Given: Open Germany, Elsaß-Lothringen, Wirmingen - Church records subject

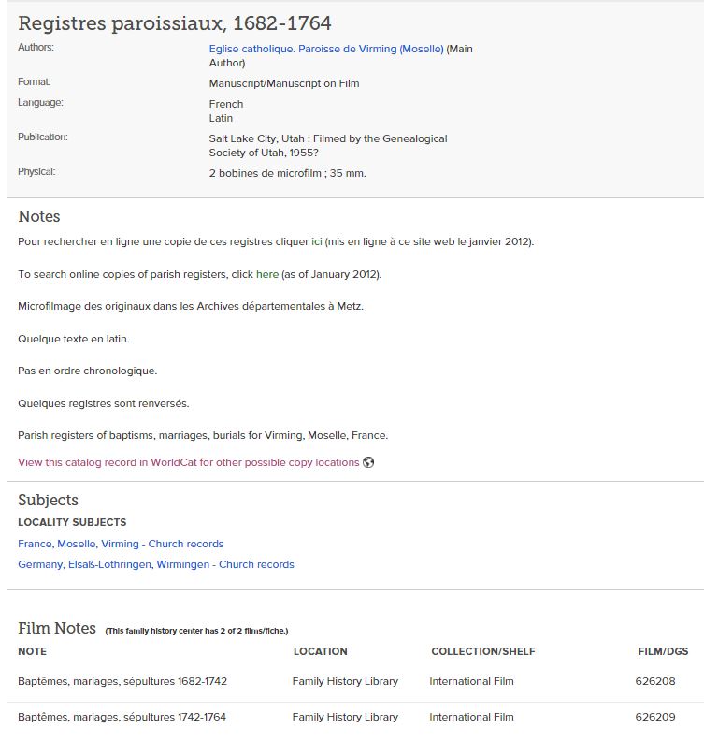Looking at the screenshot, I should coord(156,564).
